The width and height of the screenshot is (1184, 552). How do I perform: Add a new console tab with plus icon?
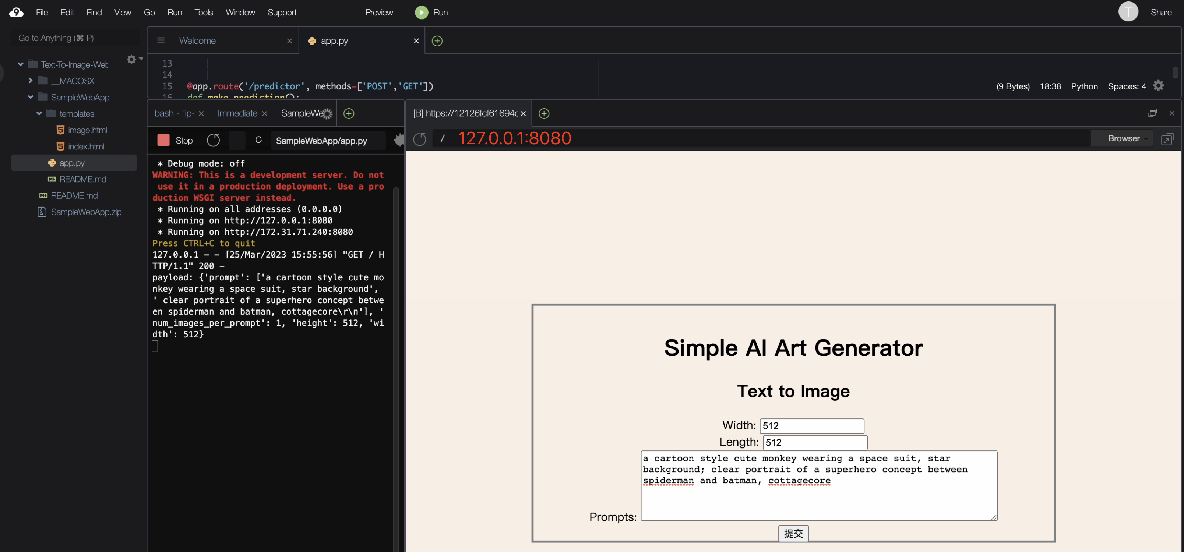[349, 113]
